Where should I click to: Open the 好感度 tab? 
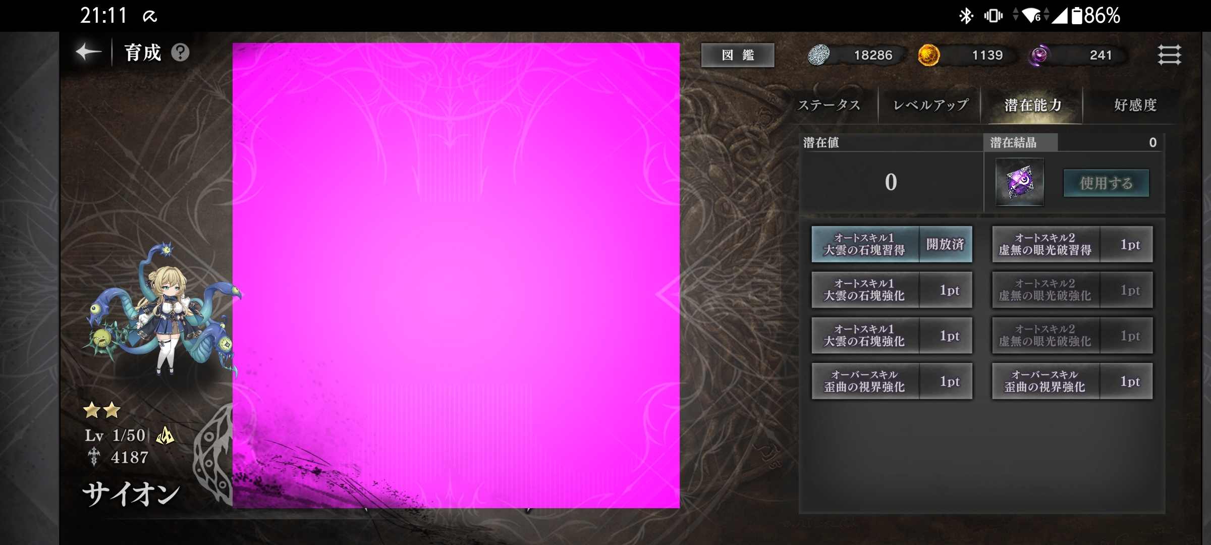pos(1135,105)
